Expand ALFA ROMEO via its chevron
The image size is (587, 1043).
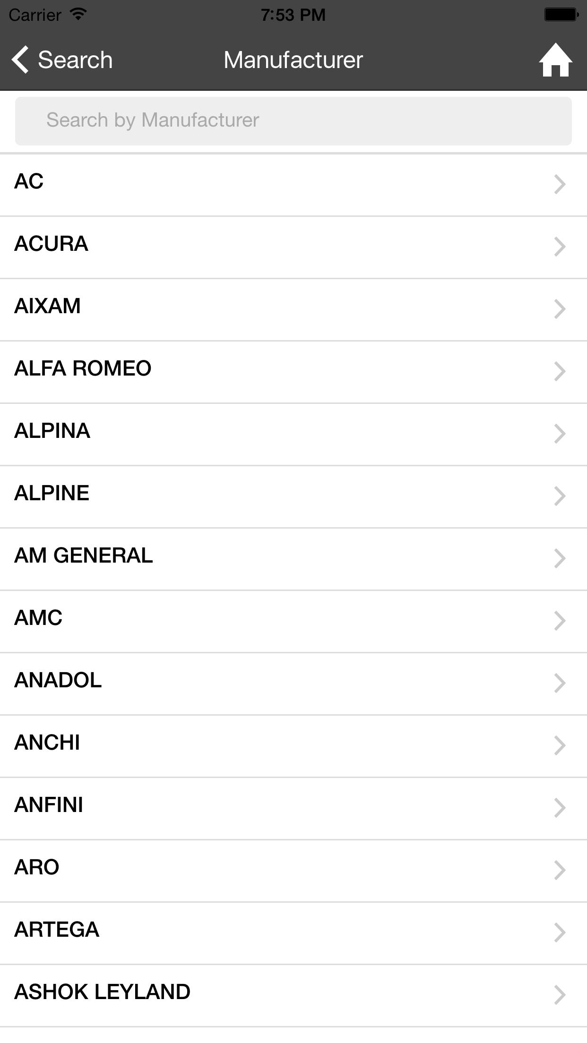tap(560, 371)
